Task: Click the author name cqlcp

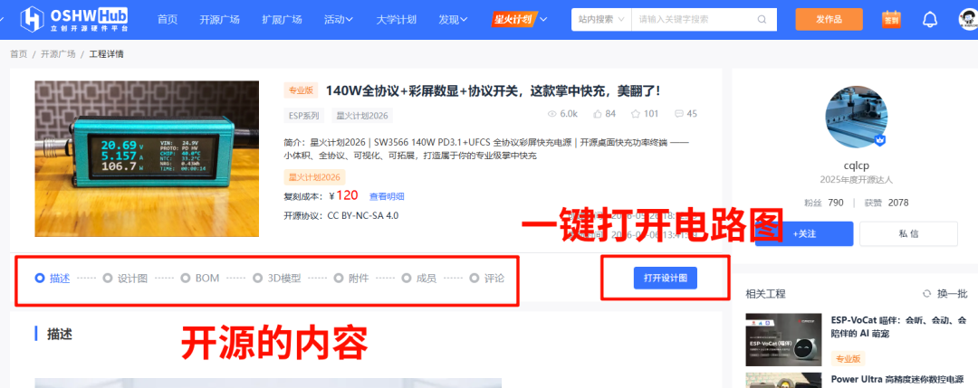Action: (x=857, y=166)
